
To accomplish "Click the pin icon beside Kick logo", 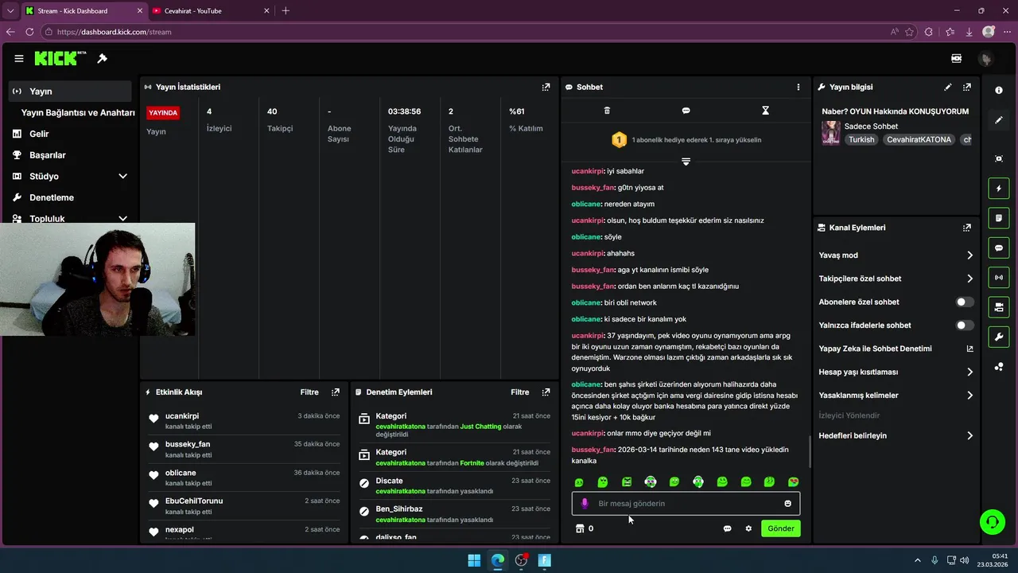I will pyautogui.click(x=102, y=58).
